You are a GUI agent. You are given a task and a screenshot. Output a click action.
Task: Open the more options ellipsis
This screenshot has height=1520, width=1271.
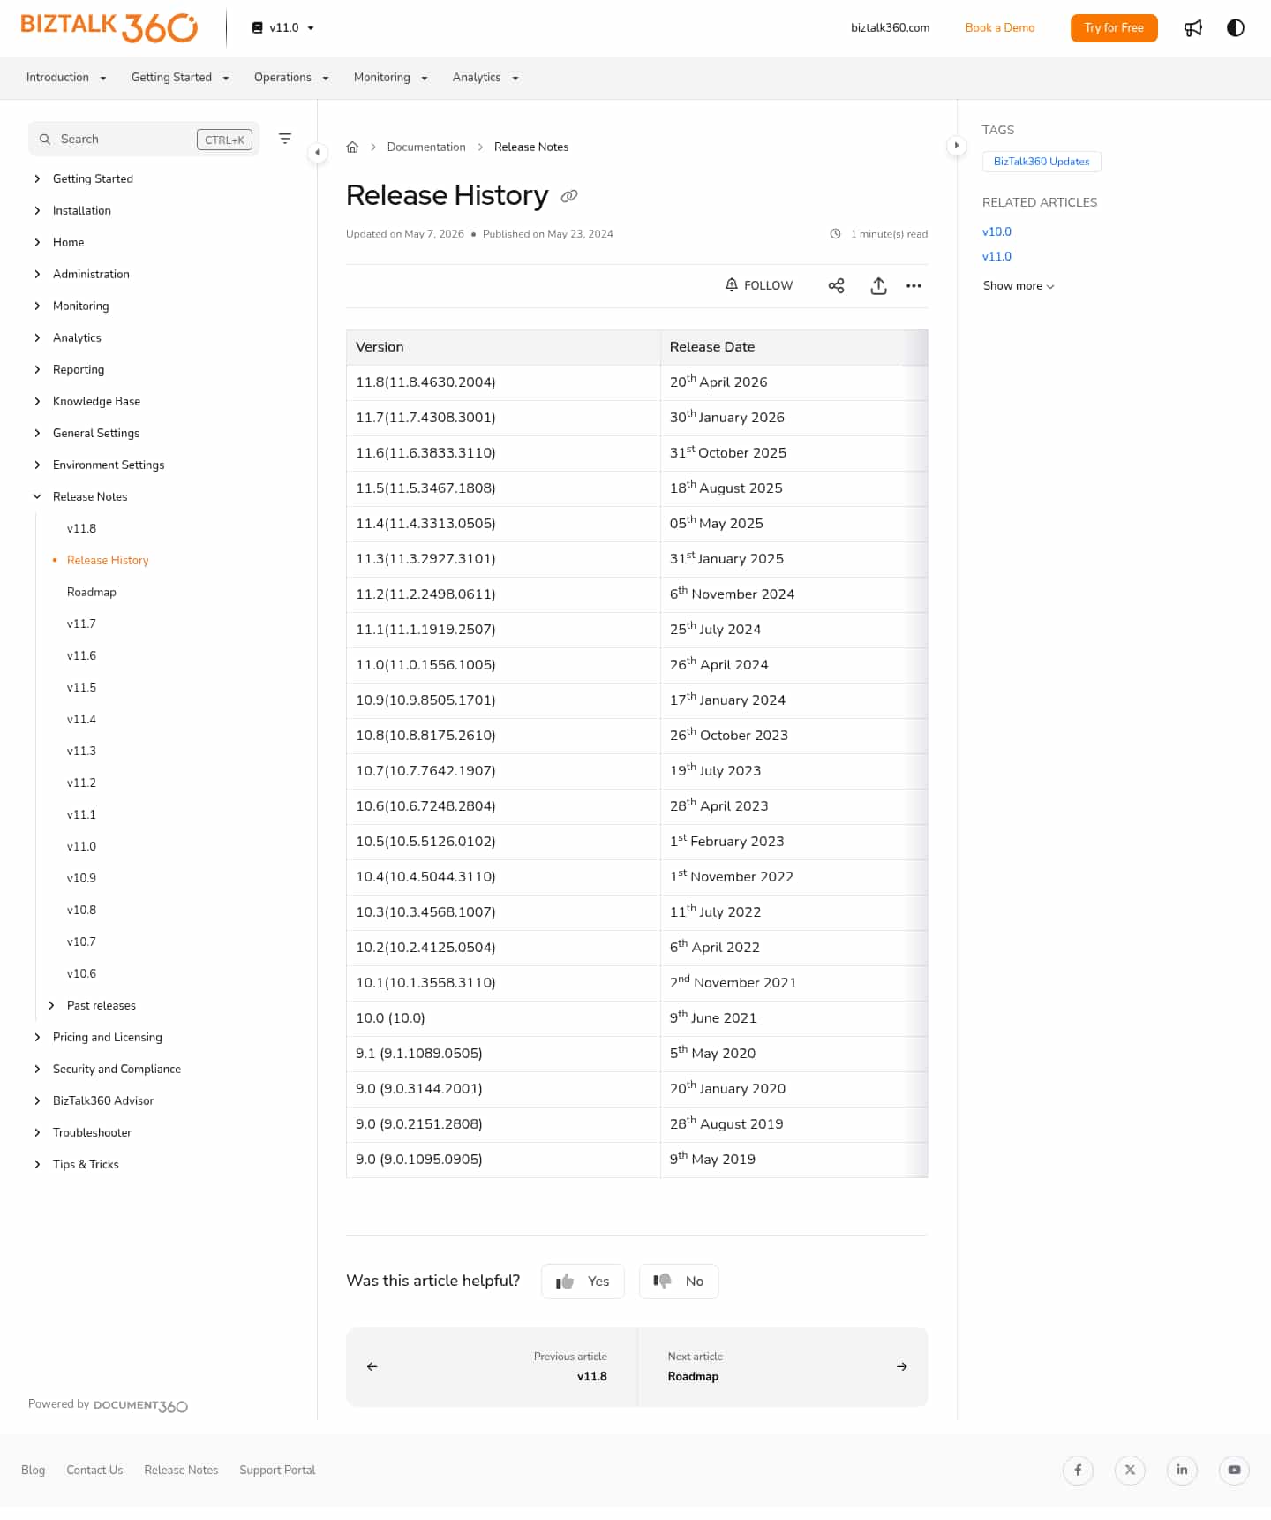914,286
